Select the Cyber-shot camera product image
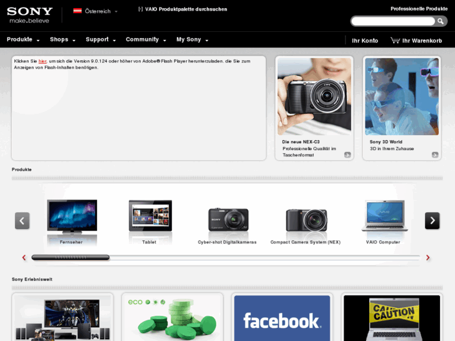455x341 pixels. [228, 220]
